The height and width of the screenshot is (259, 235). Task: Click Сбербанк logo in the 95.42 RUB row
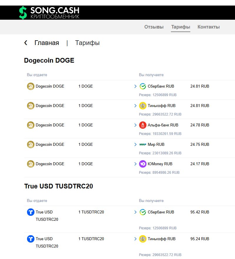tap(143, 212)
